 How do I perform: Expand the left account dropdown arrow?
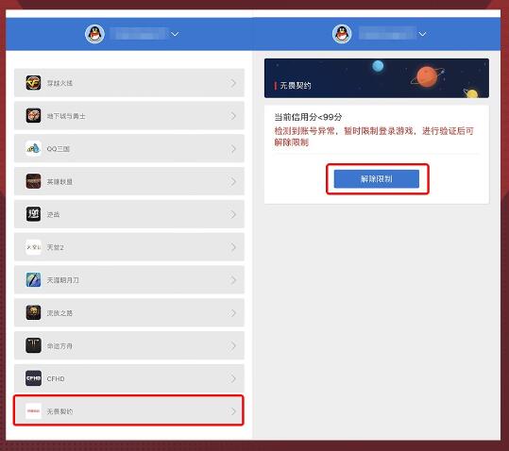pyautogui.click(x=175, y=34)
